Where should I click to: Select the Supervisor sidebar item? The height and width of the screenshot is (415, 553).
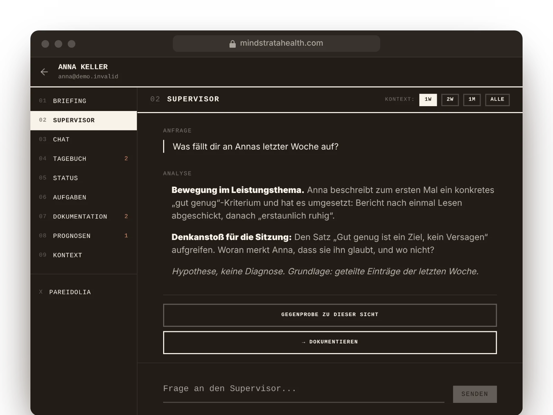(84, 120)
